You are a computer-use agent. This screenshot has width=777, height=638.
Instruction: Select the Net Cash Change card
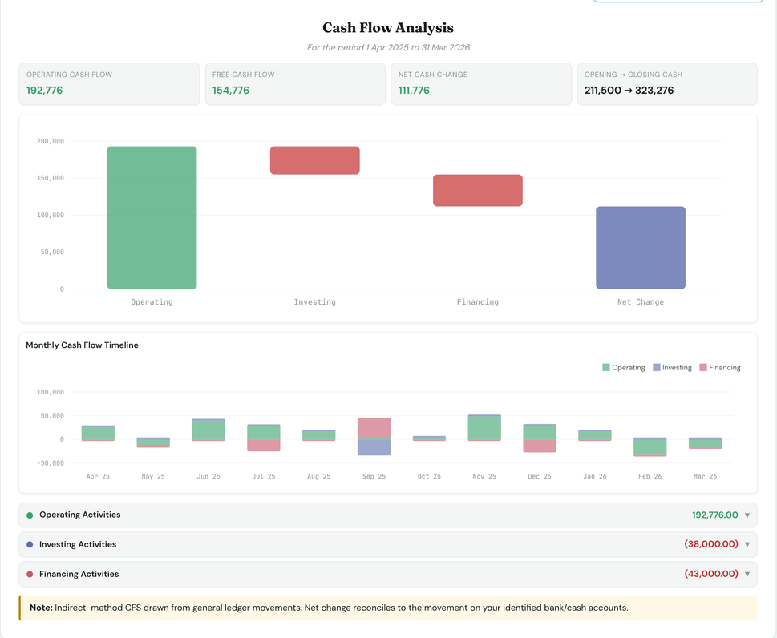click(481, 83)
